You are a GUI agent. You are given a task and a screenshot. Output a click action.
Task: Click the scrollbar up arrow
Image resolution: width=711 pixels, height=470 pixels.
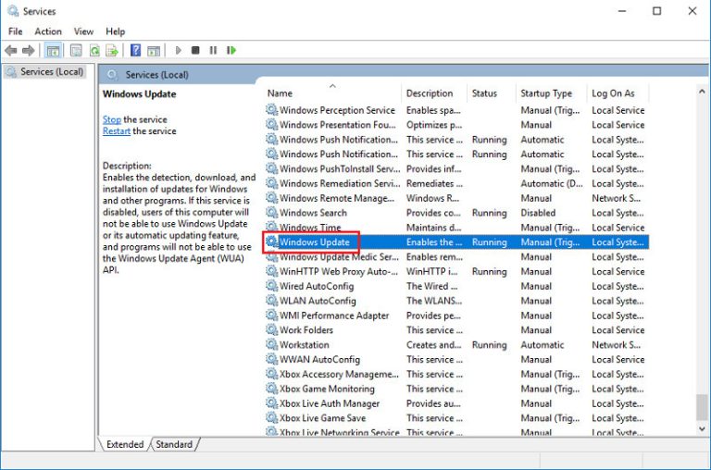click(x=702, y=92)
